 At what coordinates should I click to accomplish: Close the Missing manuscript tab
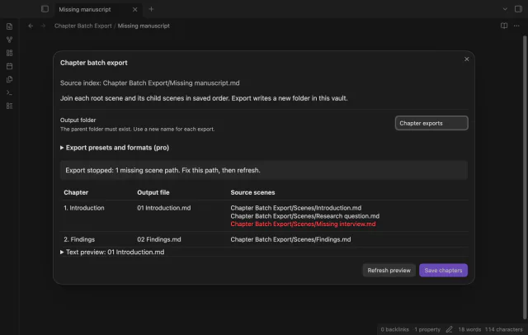click(134, 9)
